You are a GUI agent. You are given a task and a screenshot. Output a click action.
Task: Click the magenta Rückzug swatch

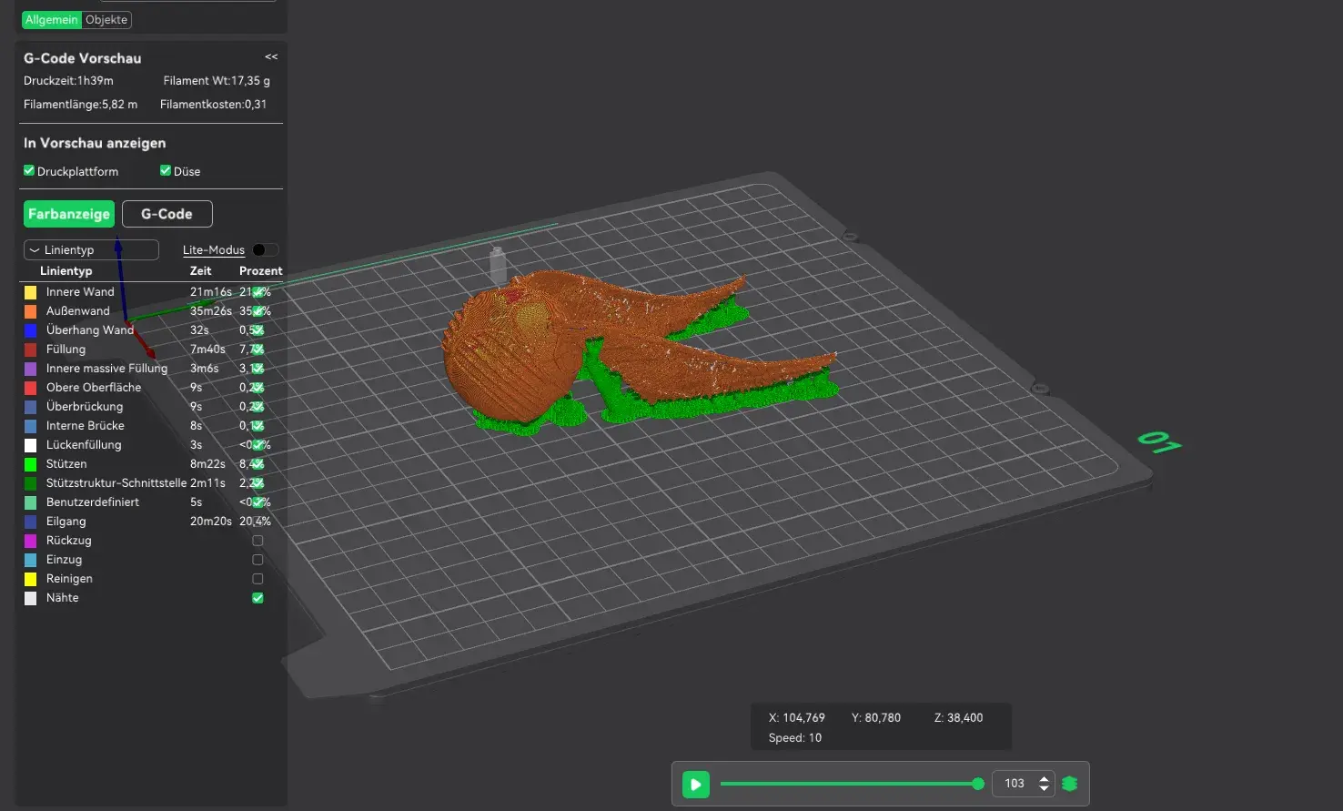click(31, 541)
